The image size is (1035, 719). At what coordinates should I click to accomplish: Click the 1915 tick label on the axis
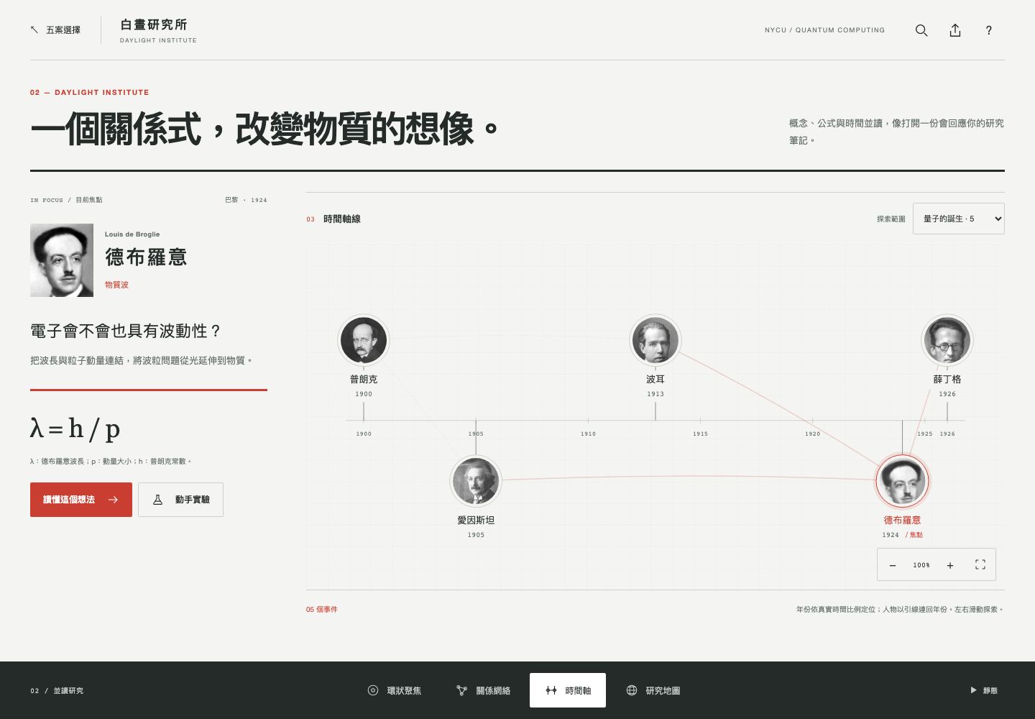700,434
